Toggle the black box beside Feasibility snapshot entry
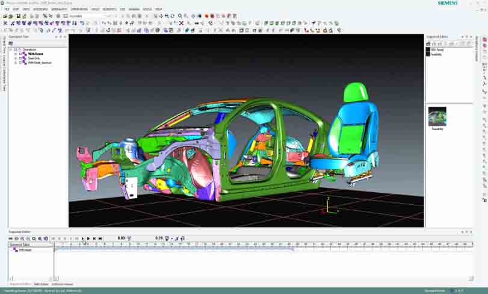The image size is (488, 294). pos(428,54)
